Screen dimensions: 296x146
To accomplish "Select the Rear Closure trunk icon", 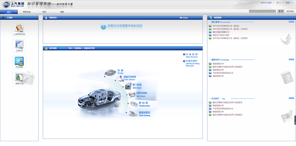I will point(131,94).
